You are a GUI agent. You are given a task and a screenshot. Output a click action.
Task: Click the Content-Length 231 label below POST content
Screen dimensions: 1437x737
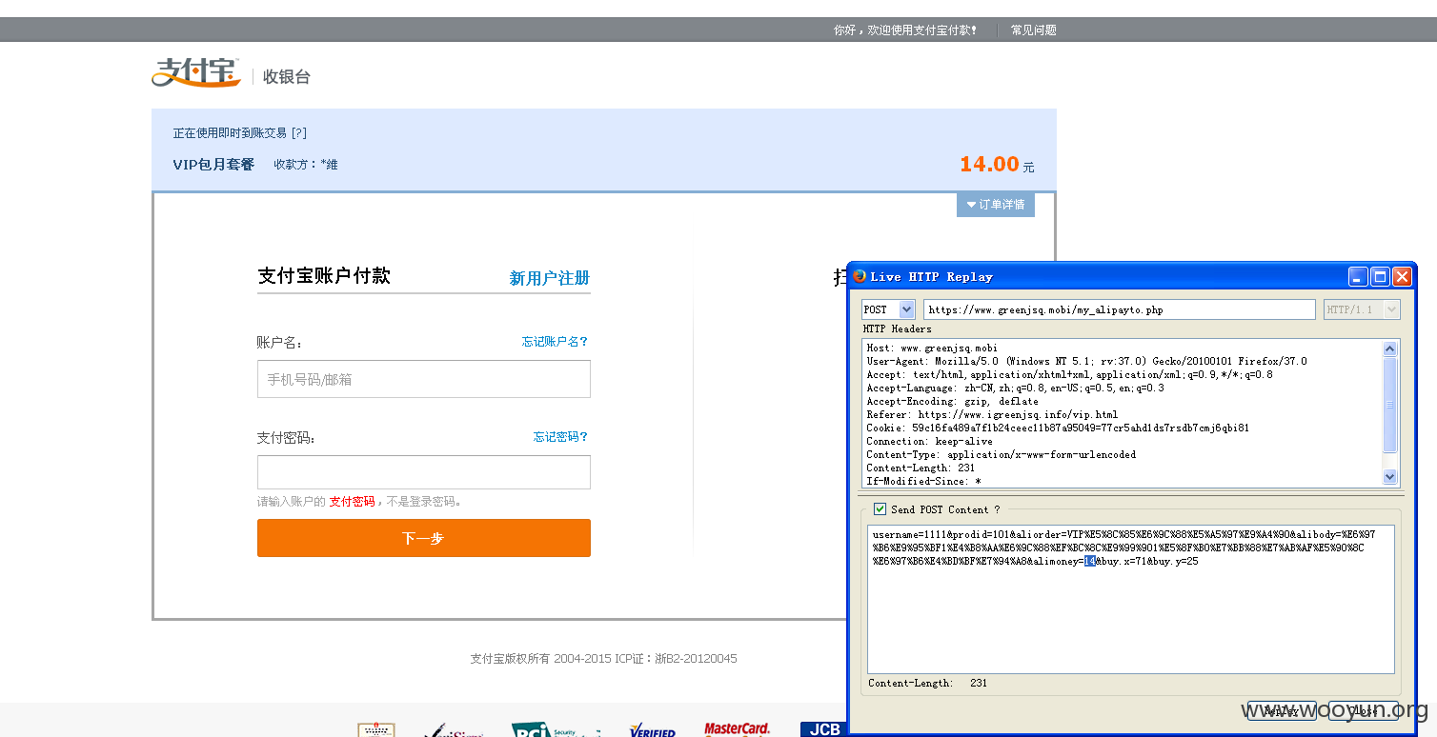[928, 683]
